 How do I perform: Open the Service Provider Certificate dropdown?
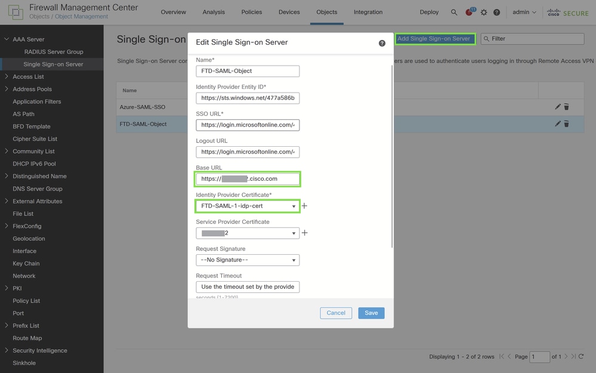pyautogui.click(x=248, y=233)
